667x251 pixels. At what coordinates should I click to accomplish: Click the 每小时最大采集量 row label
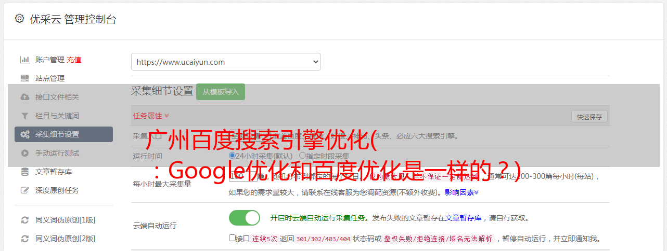coord(162,184)
